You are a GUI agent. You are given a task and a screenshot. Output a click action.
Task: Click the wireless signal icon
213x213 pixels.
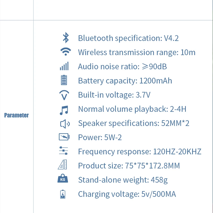coord(65,52)
